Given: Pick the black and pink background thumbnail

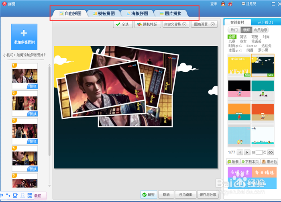Looking at the screenshot, I should pyautogui.click(x=239, y=89).
